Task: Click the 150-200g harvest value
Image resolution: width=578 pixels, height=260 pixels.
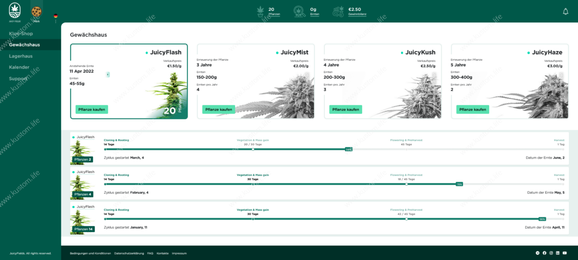Action: tap(207, 77)
